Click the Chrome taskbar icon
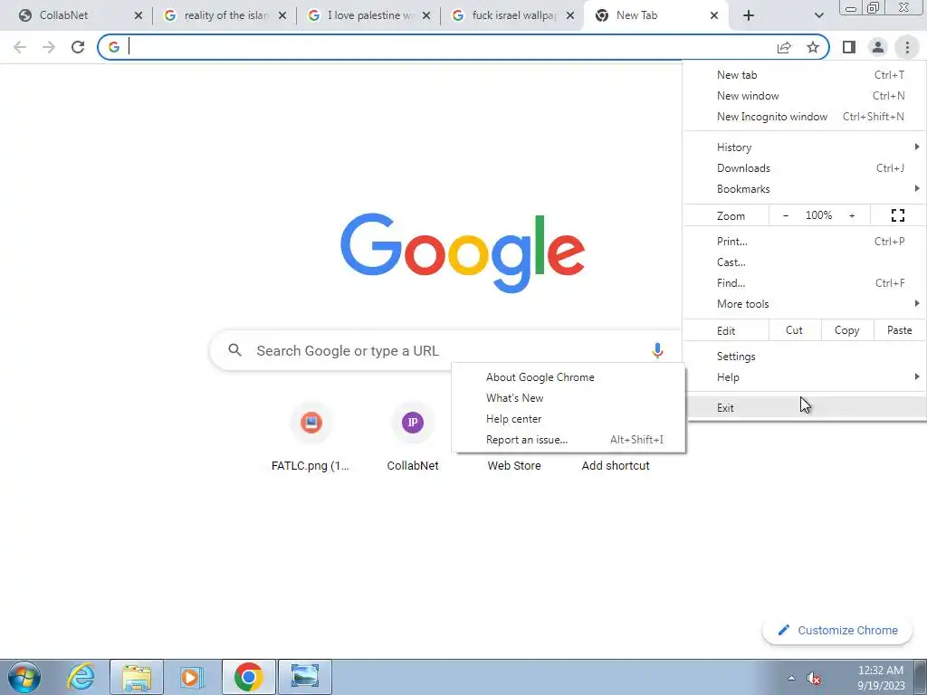 (248, 677)
